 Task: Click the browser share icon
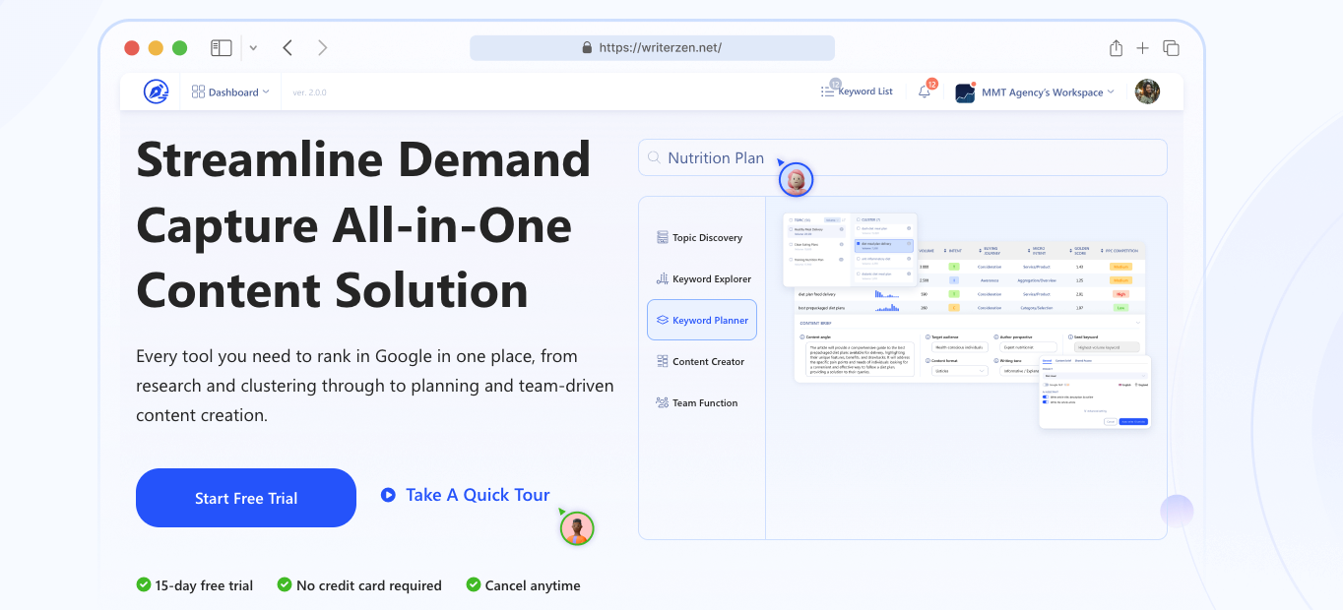tap(1116, 48)
